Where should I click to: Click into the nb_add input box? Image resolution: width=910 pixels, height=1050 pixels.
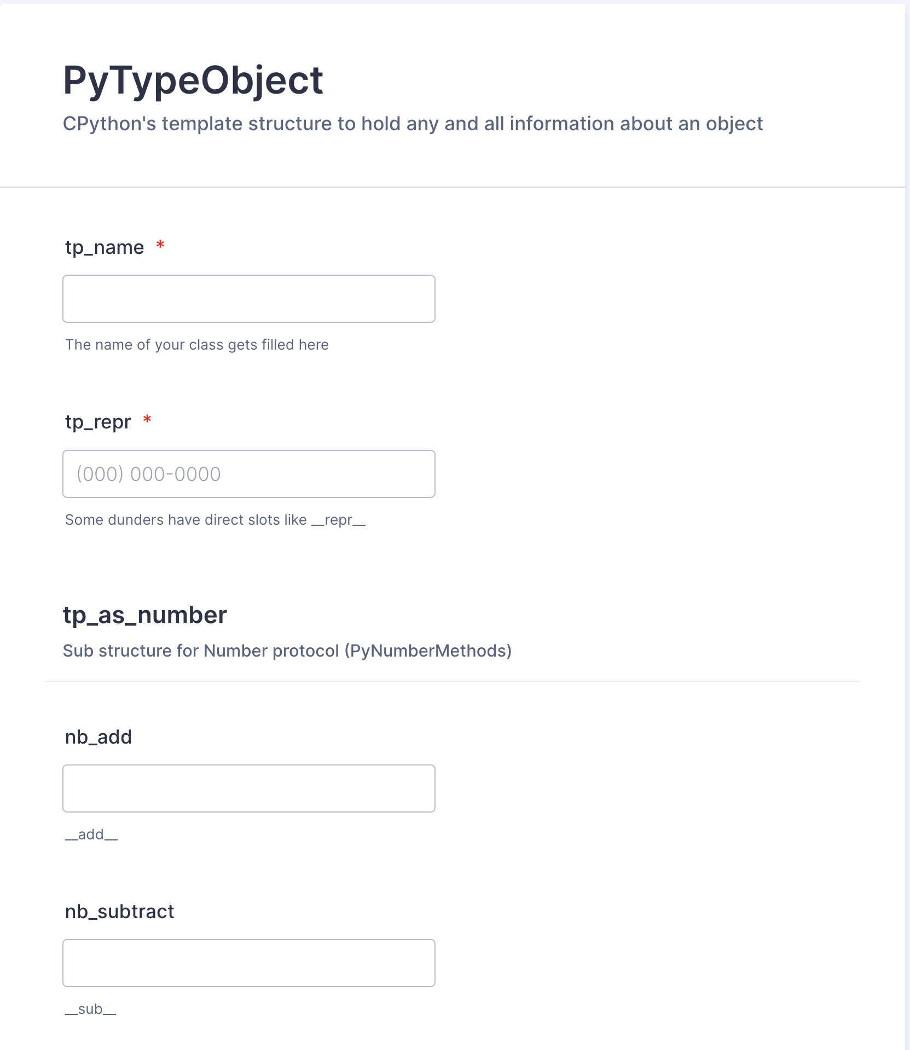point(248,788)
